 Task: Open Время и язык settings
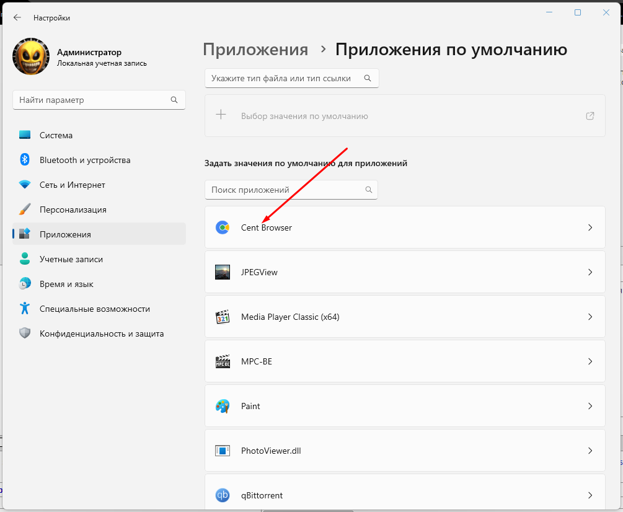coord(99,284)
